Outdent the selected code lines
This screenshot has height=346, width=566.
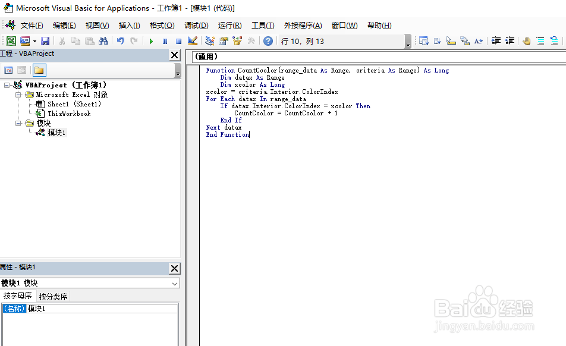[x=510, y=41]
